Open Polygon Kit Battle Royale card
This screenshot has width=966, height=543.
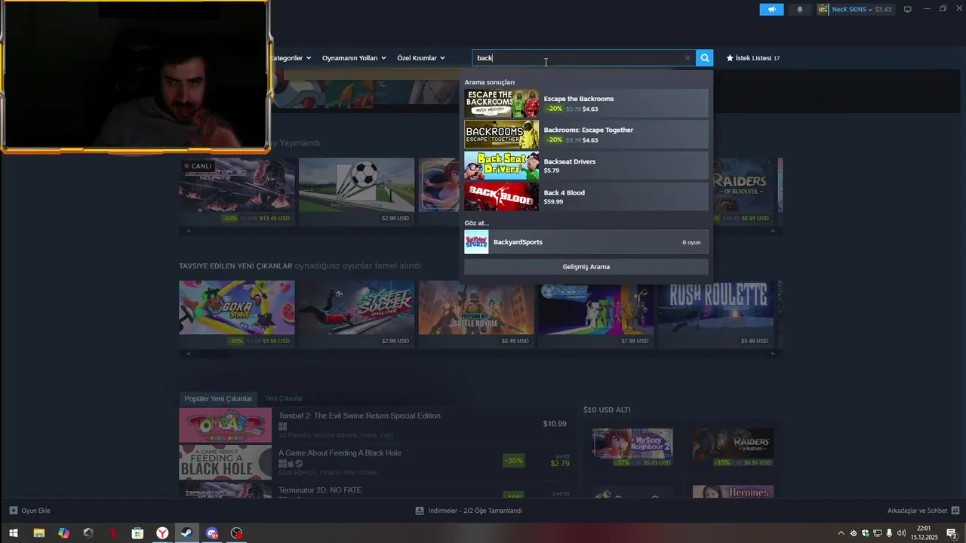click(x=476, y=313)
